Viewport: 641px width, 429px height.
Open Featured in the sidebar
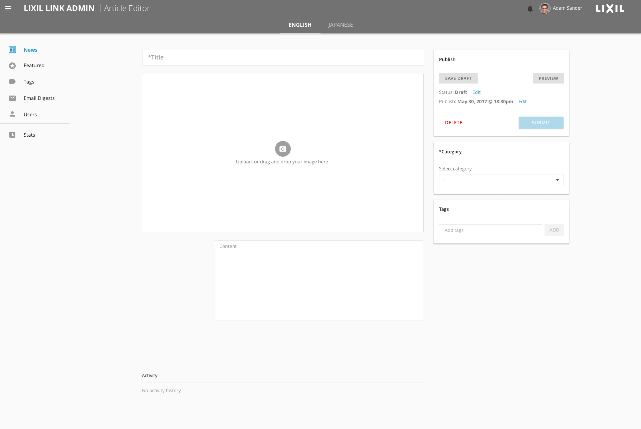(x=34, y=65)
